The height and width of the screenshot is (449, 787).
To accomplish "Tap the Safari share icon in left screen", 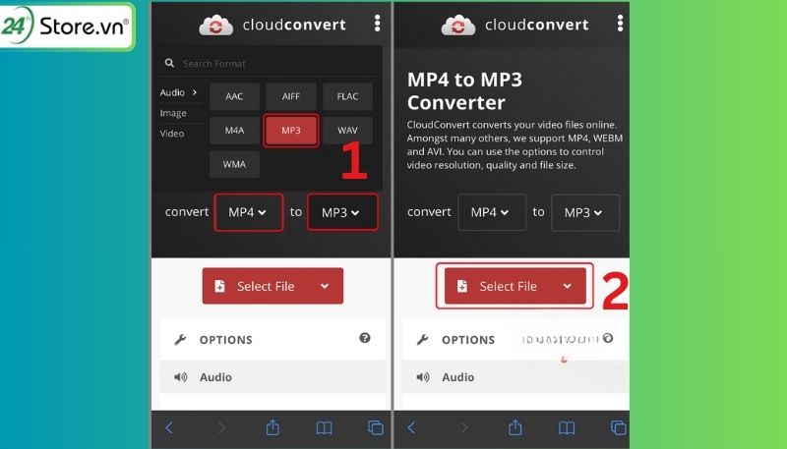I will pyautogui.click(x=272, y=427).
